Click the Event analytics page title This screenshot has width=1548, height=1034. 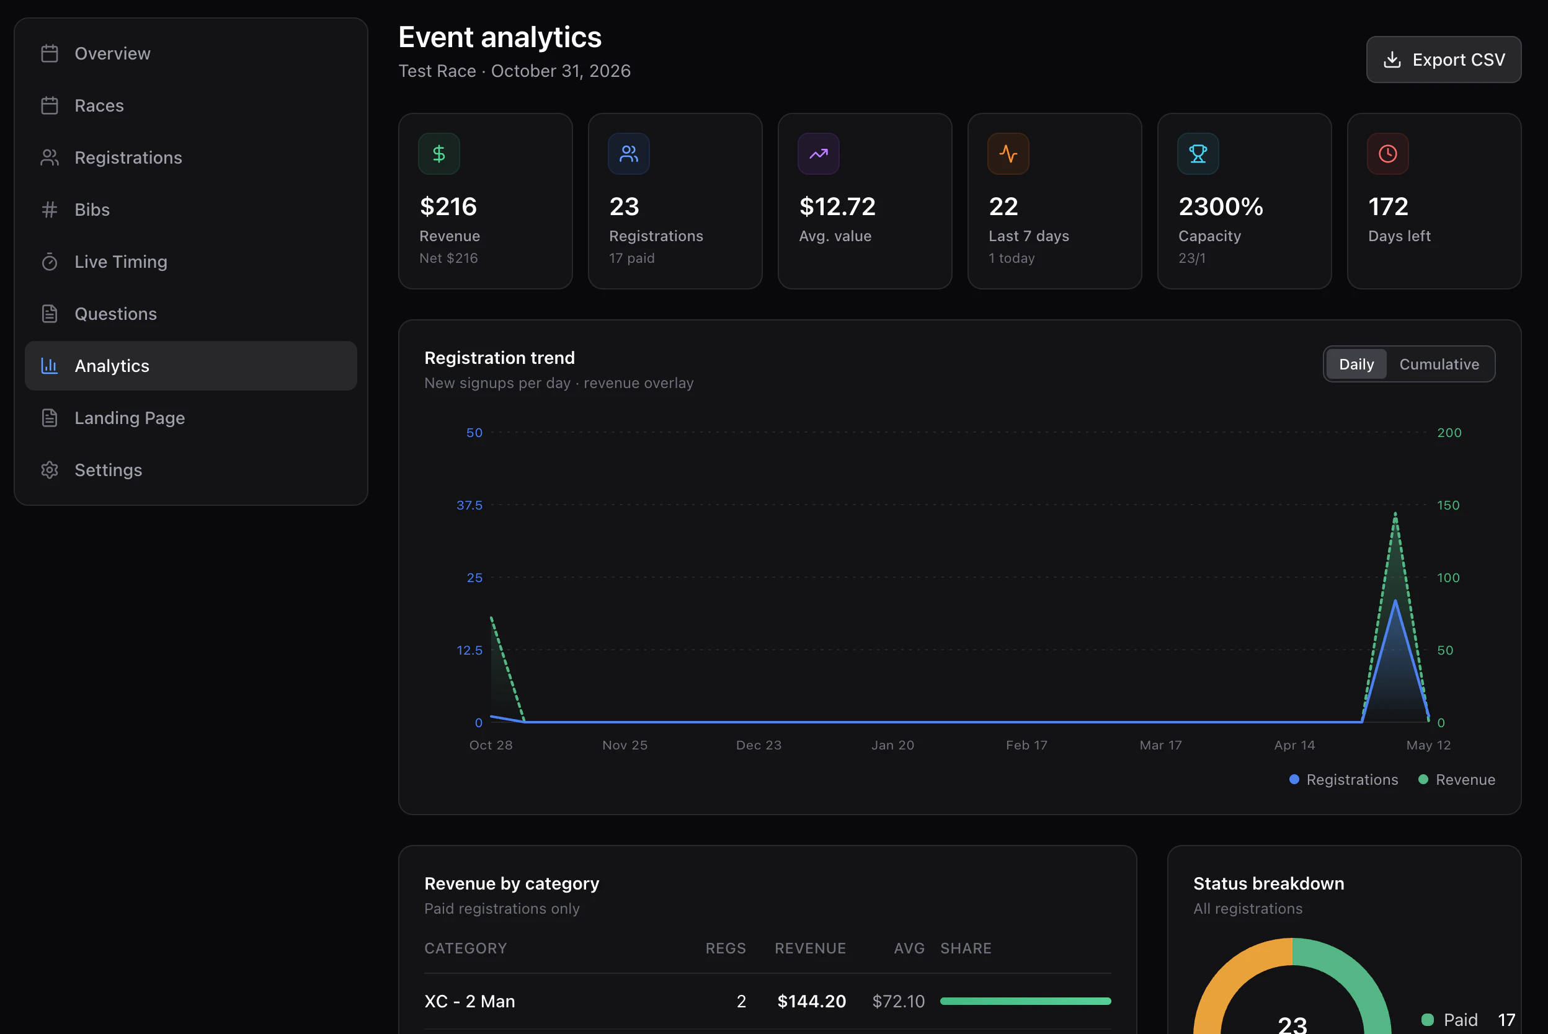[499, 37]
